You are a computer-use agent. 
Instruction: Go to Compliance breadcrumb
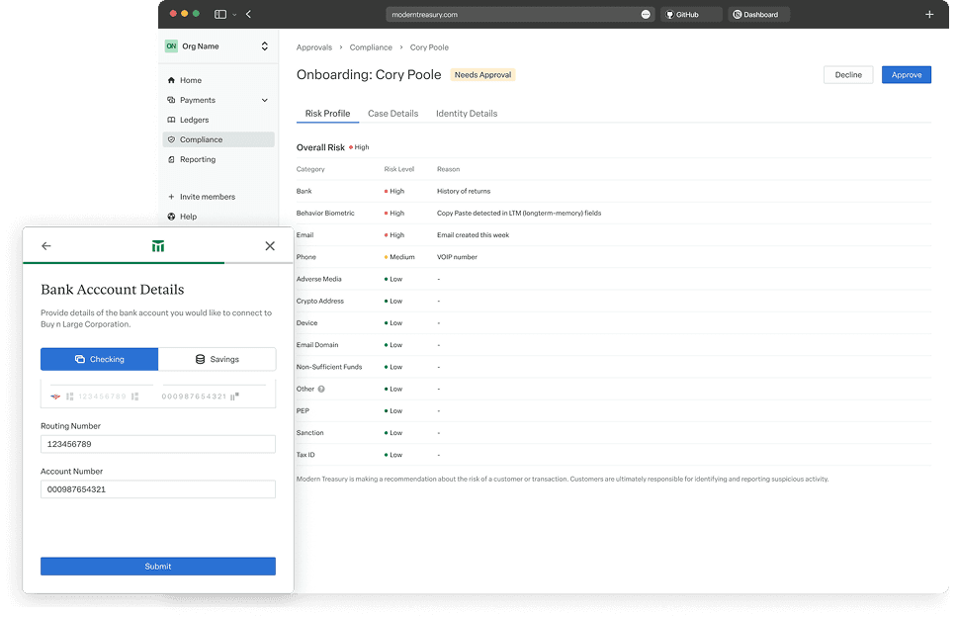coord(371,47)
